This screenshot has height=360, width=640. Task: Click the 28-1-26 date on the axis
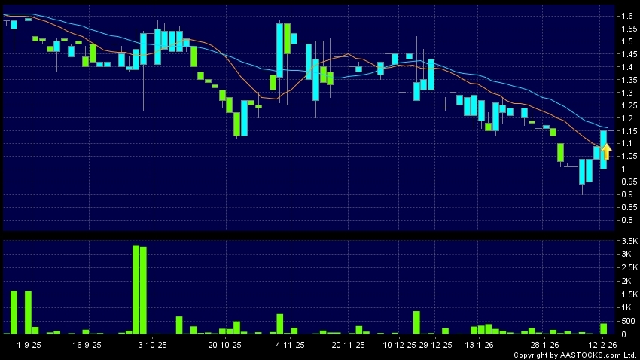(545, 344)
